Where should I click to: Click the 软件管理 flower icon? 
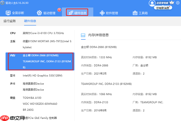point(102,13)
